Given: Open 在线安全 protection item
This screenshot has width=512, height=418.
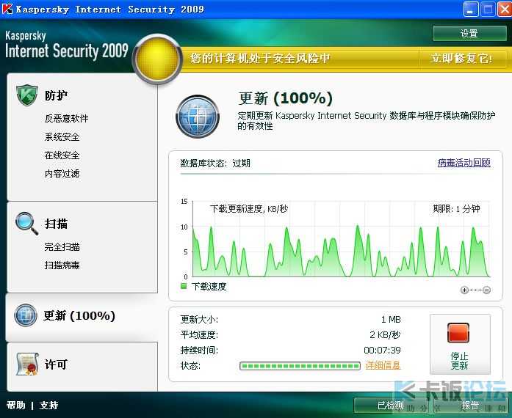Looking at the screenshot, I should [62, 155].
